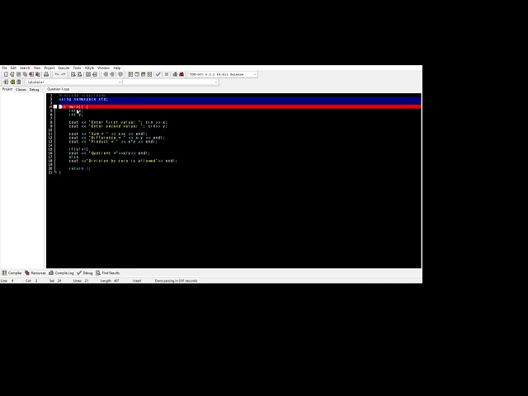528x396 pixels.
Task: Click the Delete profiling information icon
Action: [x=181, y=74]
